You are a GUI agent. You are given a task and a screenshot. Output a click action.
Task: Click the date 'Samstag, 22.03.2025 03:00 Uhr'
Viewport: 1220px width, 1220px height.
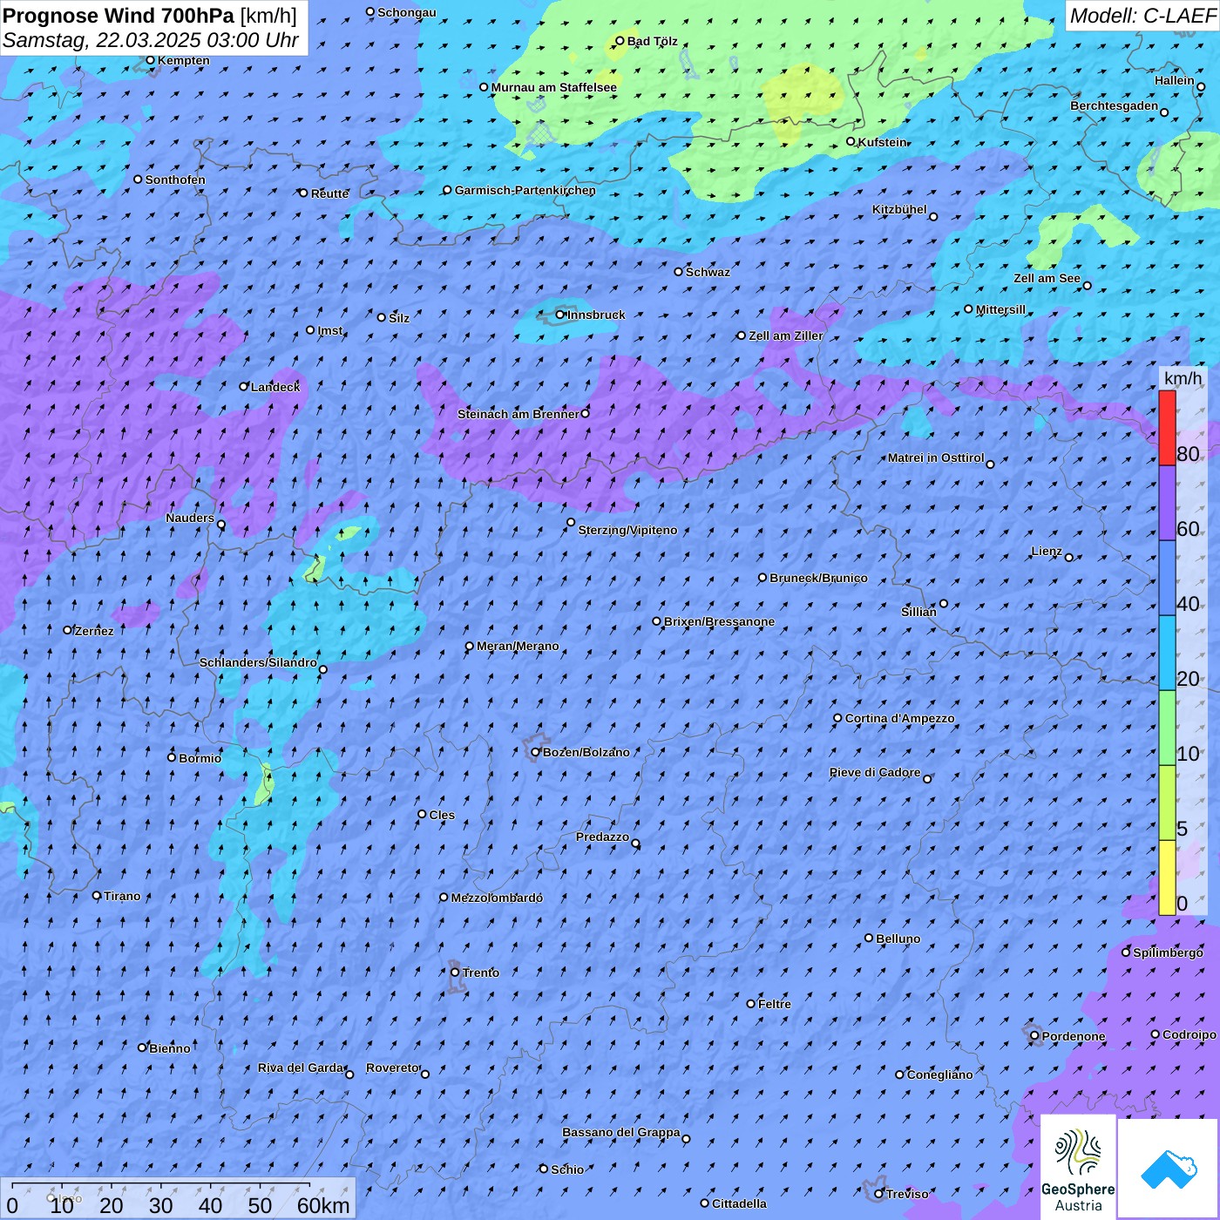[151, 40]
